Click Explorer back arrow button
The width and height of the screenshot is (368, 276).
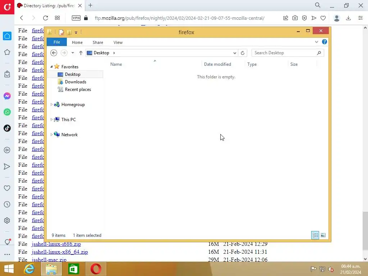click(54, 53)
